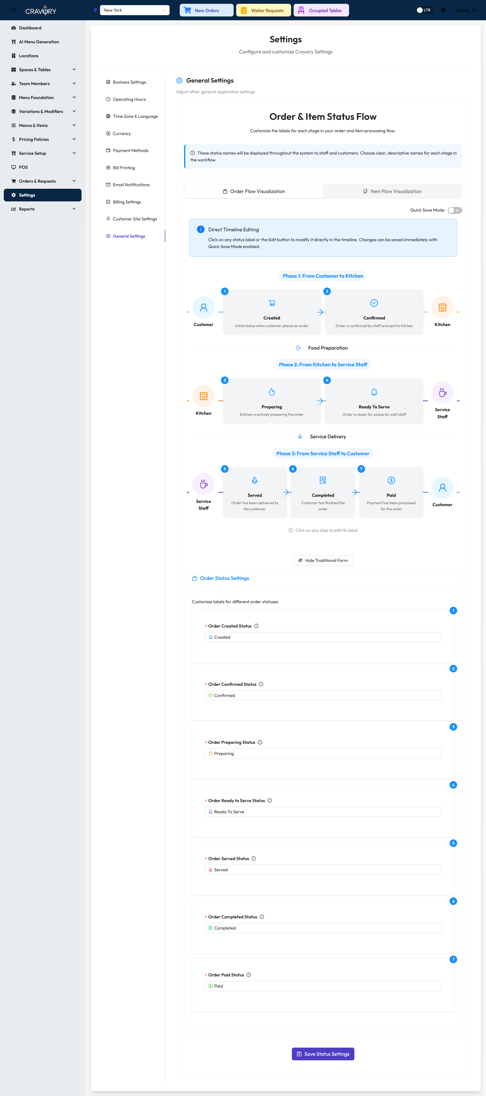486x1096 pixels.
Task: Toggle Quick Save Mode switch
Action: 455,210
